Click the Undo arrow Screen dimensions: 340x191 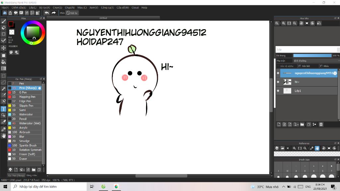46,13
